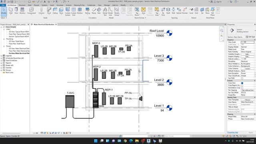Image resolution: width=256 pixels, height=144 pixels.
Task: Open the Properties help link
Action: click(x=232, y=132)
